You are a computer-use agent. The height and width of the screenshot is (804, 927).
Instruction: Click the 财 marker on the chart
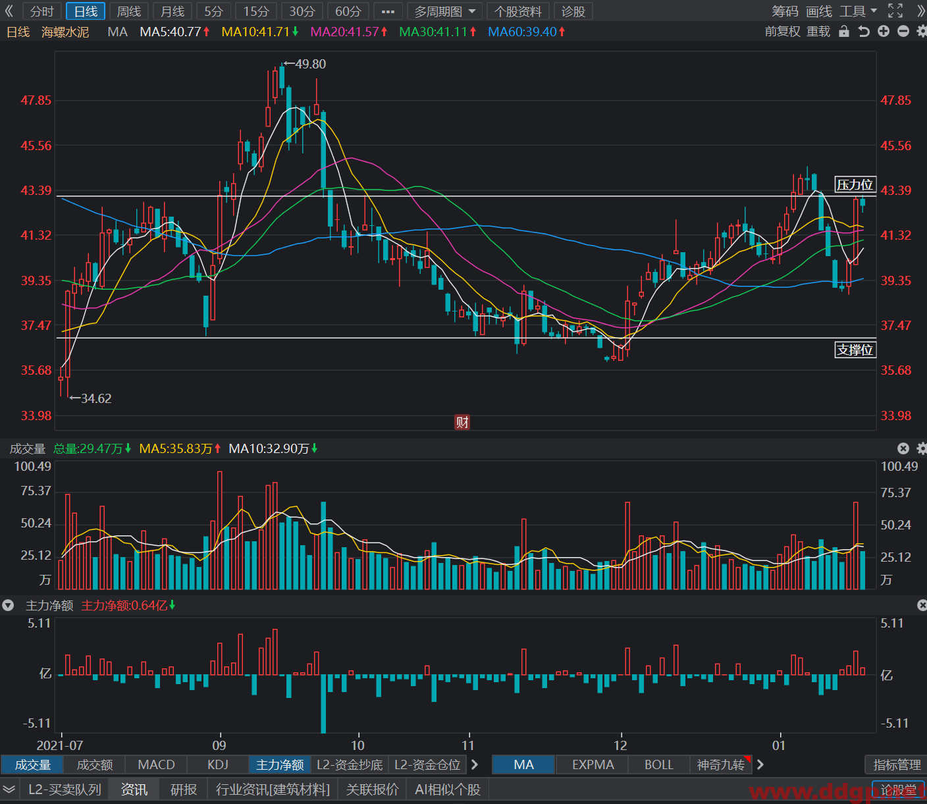pyautogui.click(x=462, y=422)
